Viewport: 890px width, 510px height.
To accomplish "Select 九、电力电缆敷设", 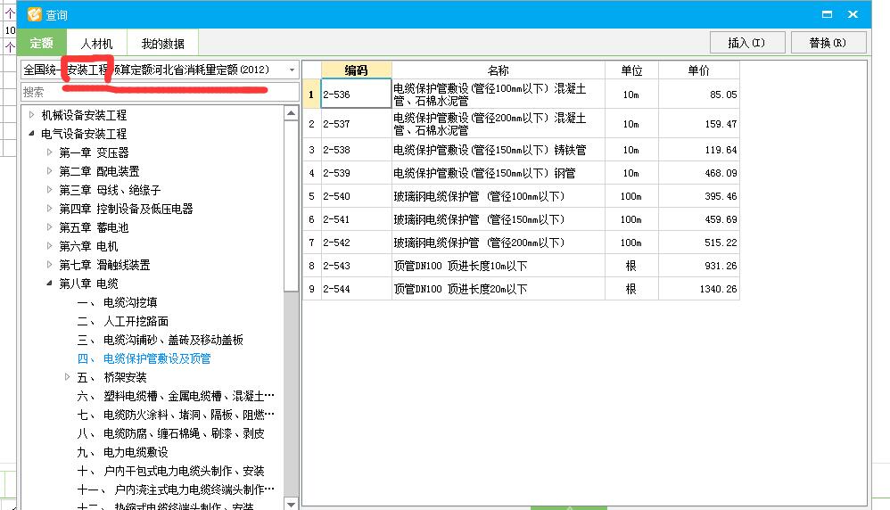I will pyautogui.click(x=122, y=452).
